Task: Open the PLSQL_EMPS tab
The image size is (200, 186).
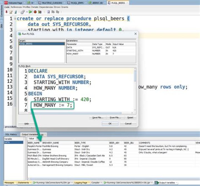Action: (76, 3)
